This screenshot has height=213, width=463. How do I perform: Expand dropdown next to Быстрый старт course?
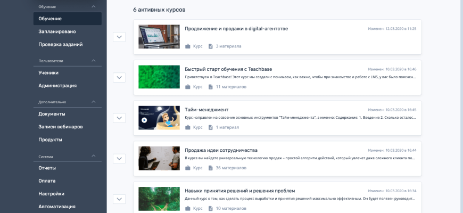[119, 77]
